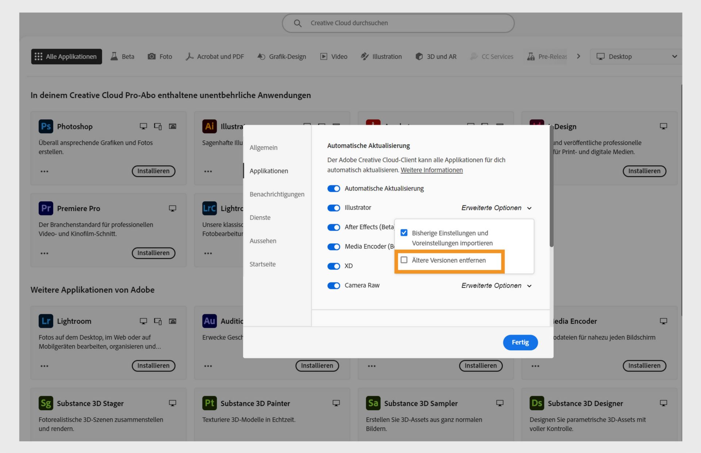
Task: Open the Benachrichtigungen settings tab
Action: (277, 194)
